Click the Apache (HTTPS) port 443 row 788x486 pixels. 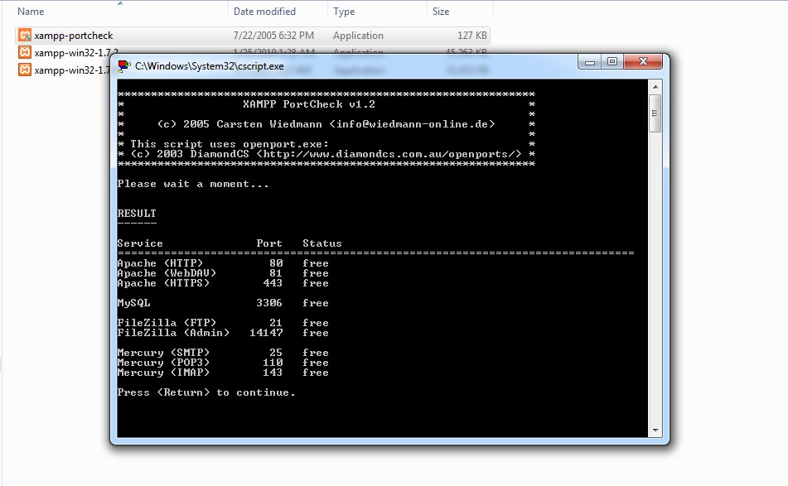click(223, 283)
